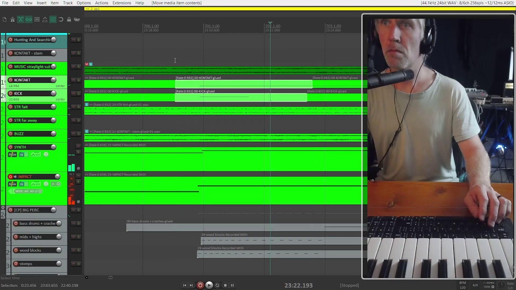Screen dimensions: 516x290
Task: Solo the IMPACT track
Action: pos(79,181)
